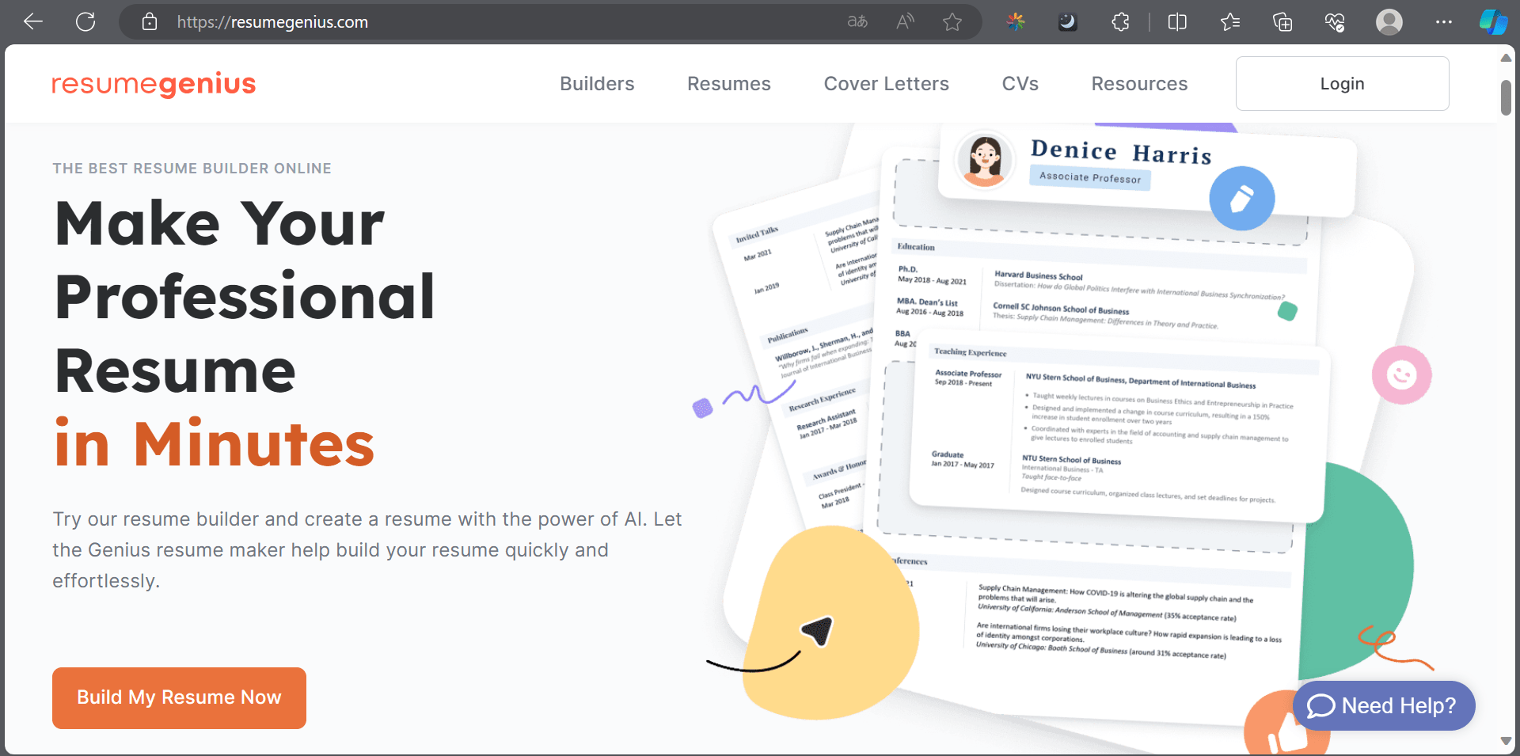The image size is (1520, 756).
Task: Click the page vertical scrollbar thumb
Action: (x=1506, y=97)
